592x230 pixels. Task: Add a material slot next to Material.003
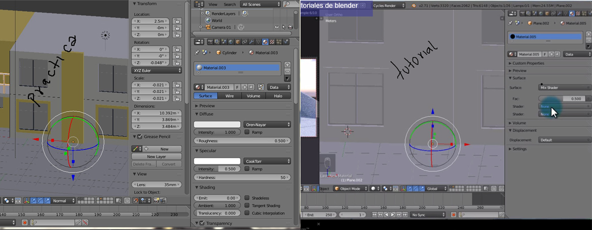[x=287, y=65]
